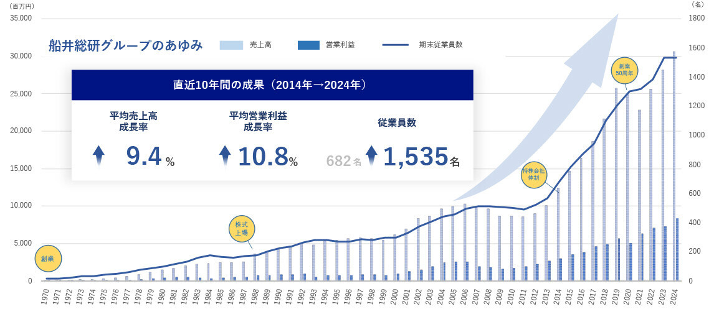Click the yellow 創業 milestone circle
Screen dimensions: 714x309
tap(48, 258)
